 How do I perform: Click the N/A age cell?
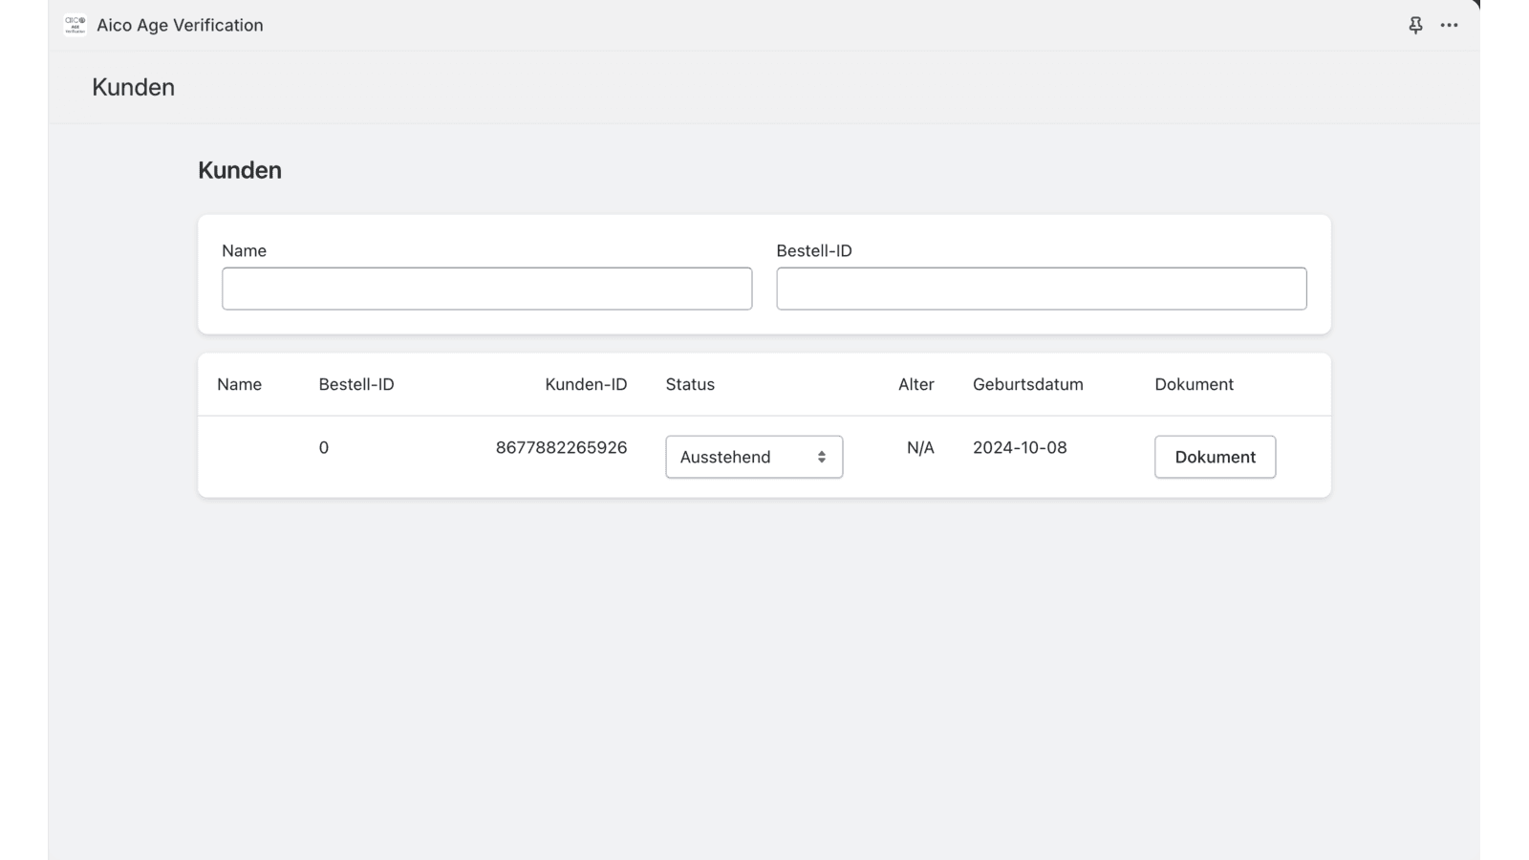tap(919, 448)
